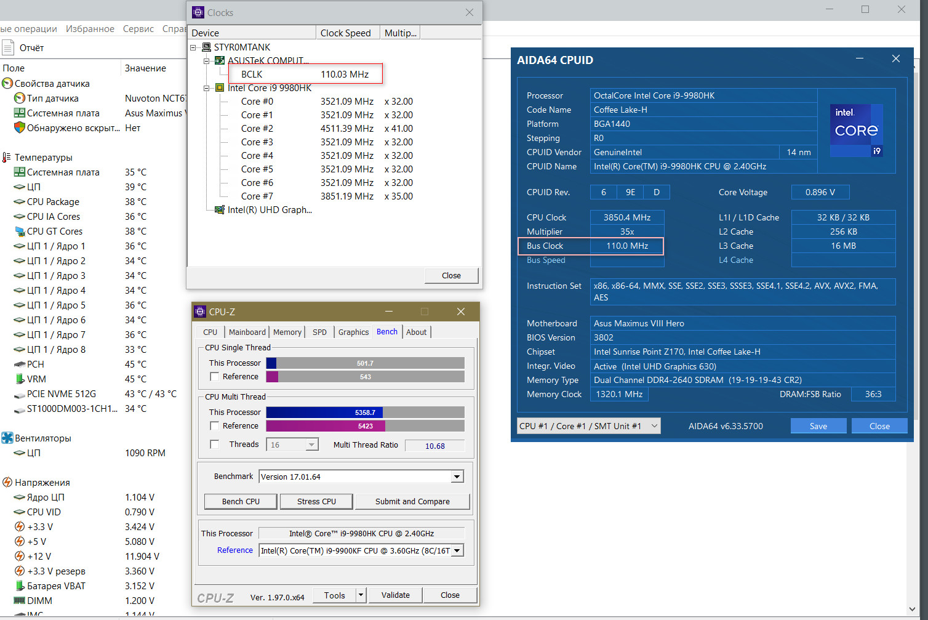Viewport: 928px width, 620px height.
Task: Click the DIMM memory module icon
Action: point(20,600)
